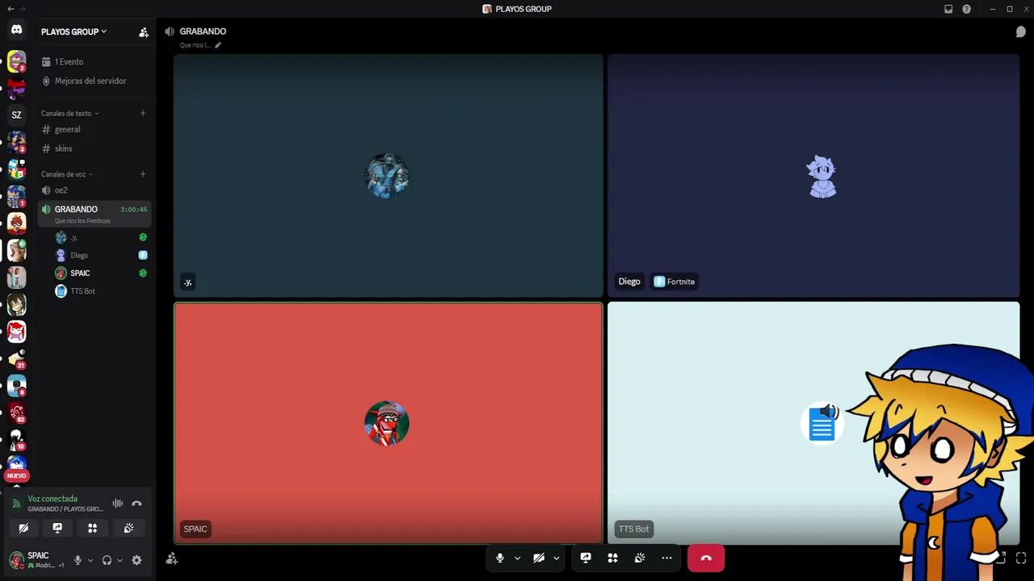
Task: Disconnect from voice in the sidebar panel
Action: coord(137,504)
